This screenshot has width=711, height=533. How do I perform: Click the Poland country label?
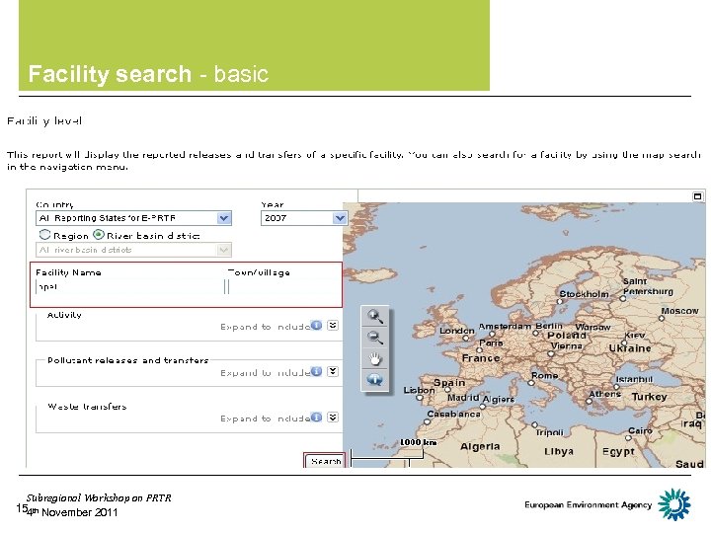(567, 336)
